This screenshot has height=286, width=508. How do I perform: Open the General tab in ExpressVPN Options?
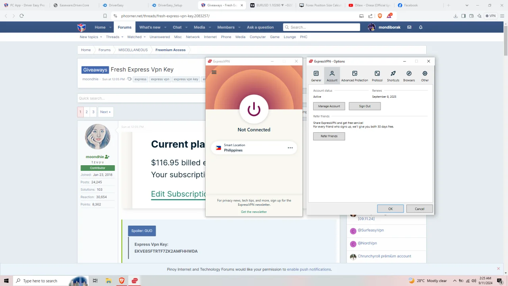tap(316, 75)
